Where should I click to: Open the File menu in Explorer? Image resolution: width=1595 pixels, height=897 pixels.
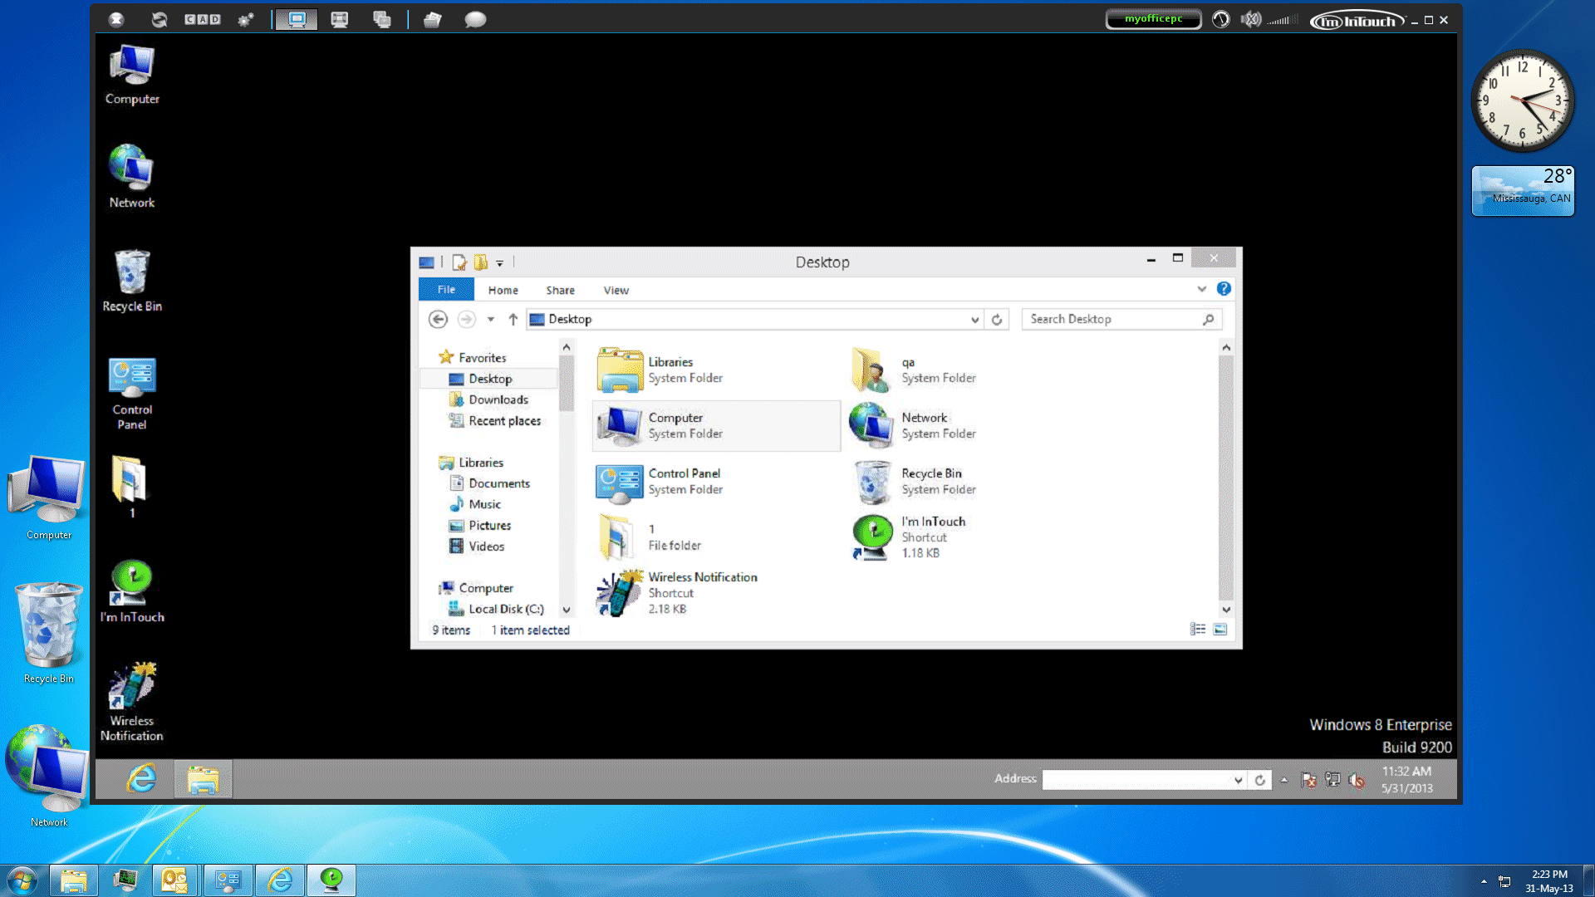[x=446, y=289]
